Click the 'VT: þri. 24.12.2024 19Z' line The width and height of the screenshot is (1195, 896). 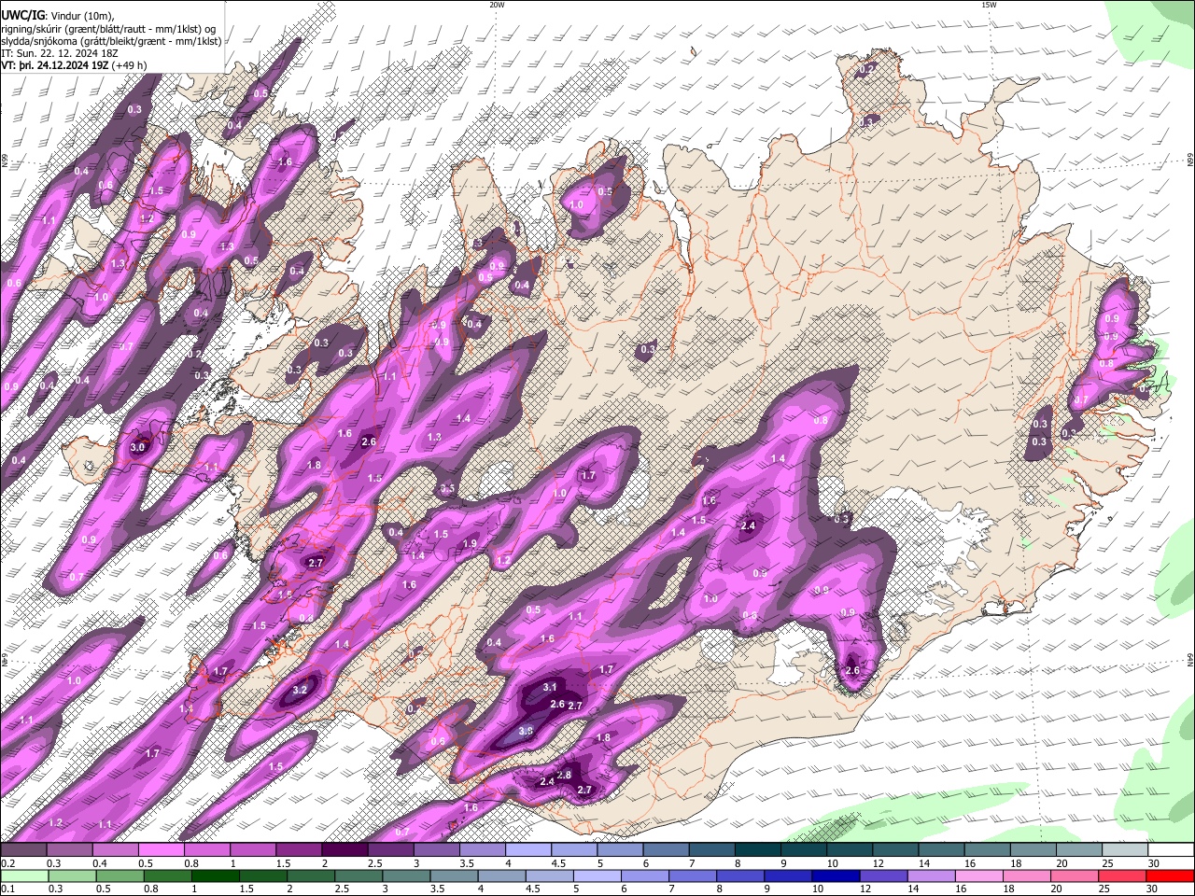coord(55,66)
